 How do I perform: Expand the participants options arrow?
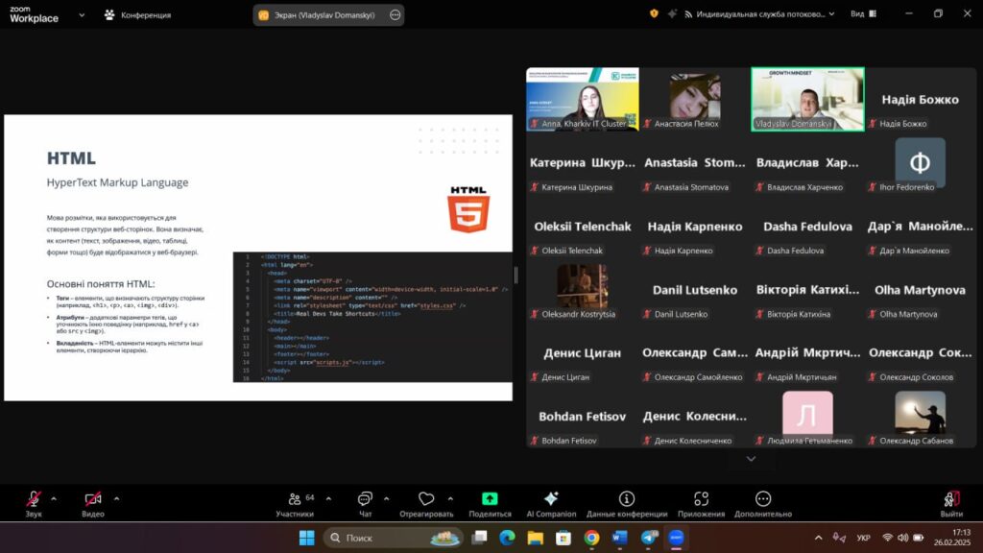(328, 499)
